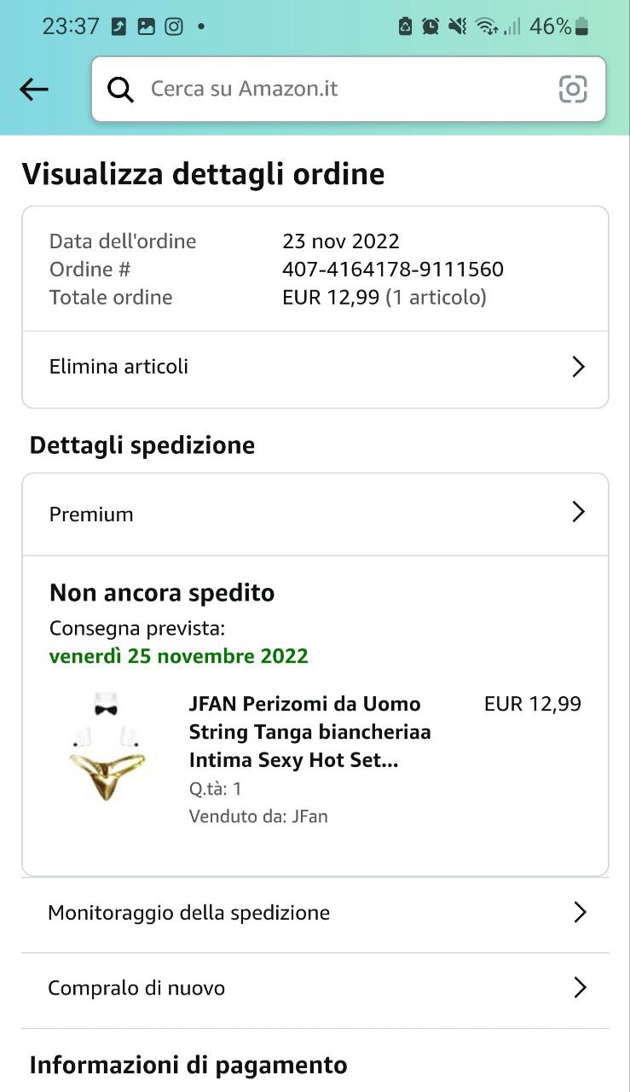Tap the Premium shipping row

(315, 514)
